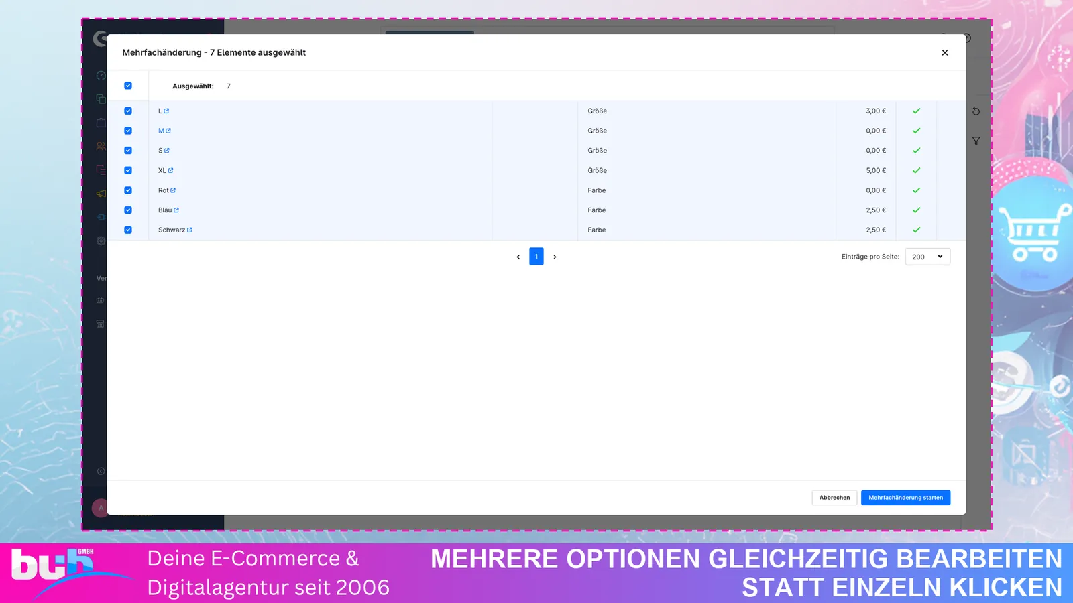This screenshot has width=1073, height=603.
Task: Open the external link icon next to Rot
Action: click(x=173, y=190)
